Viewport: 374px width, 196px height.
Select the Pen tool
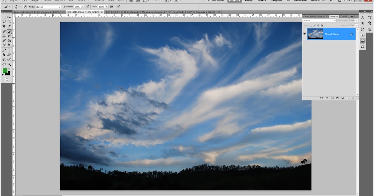click(4, 50)
